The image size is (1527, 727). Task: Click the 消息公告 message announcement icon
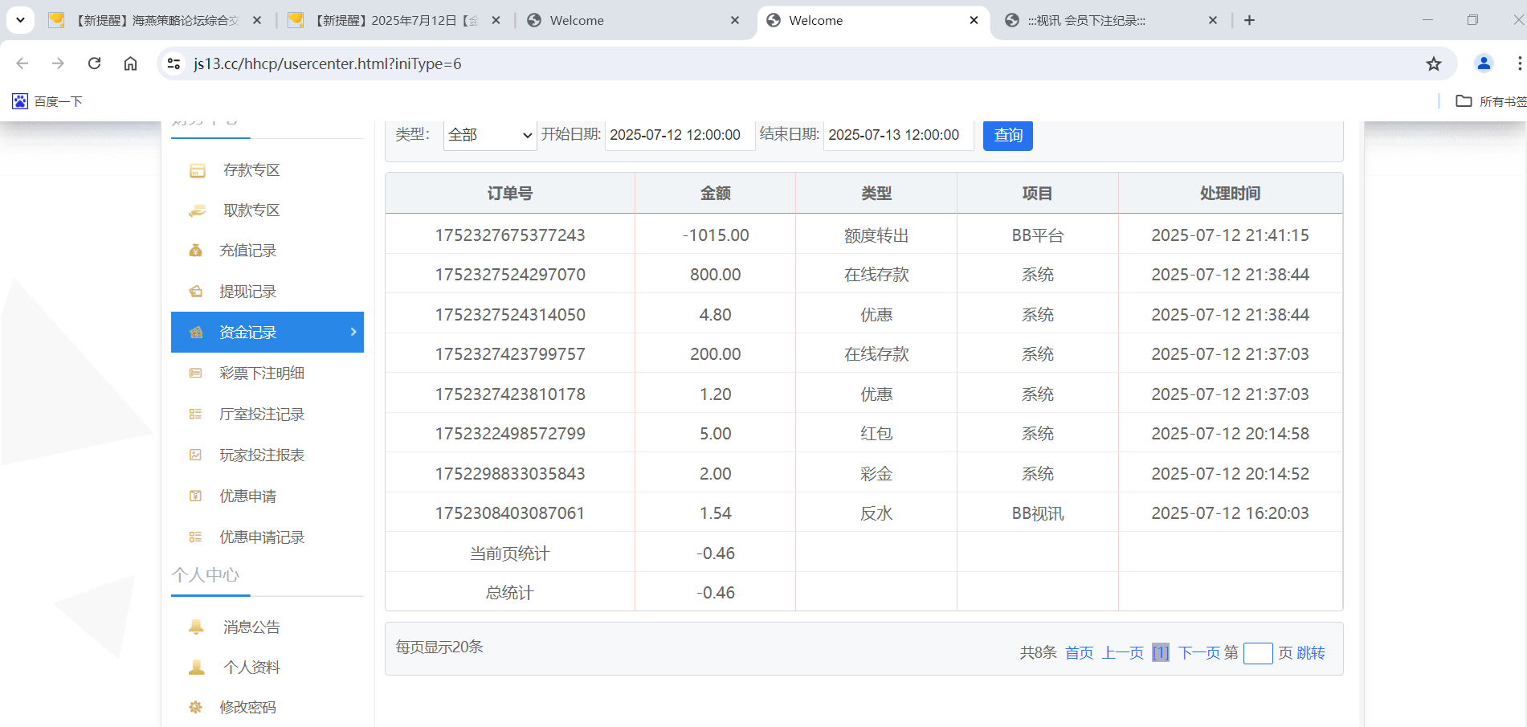pos(195,627)
